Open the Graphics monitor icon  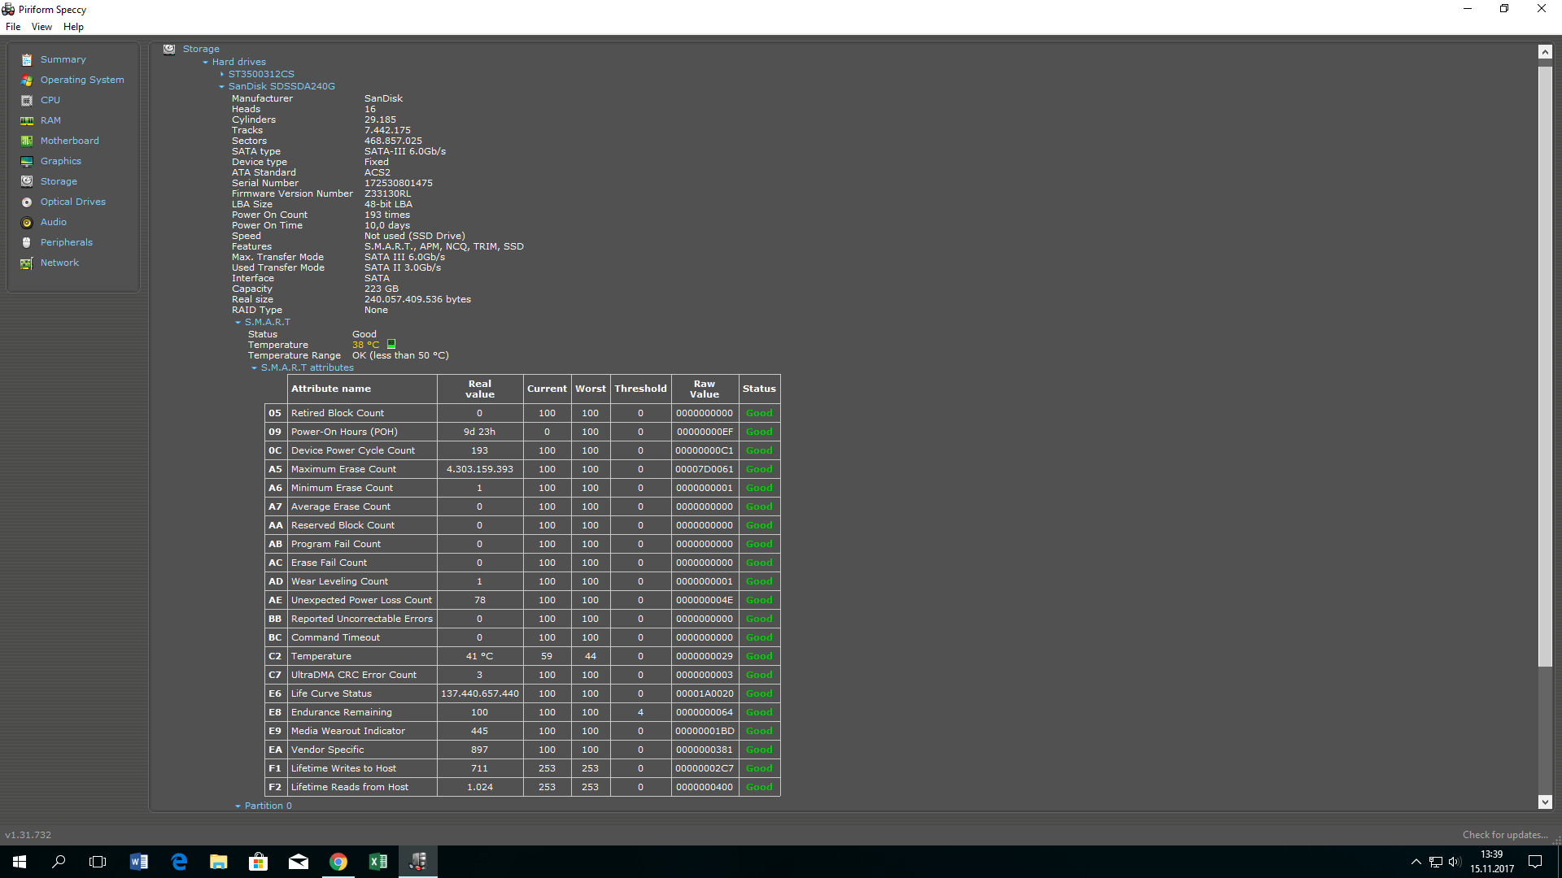click(x=27, y=162)
